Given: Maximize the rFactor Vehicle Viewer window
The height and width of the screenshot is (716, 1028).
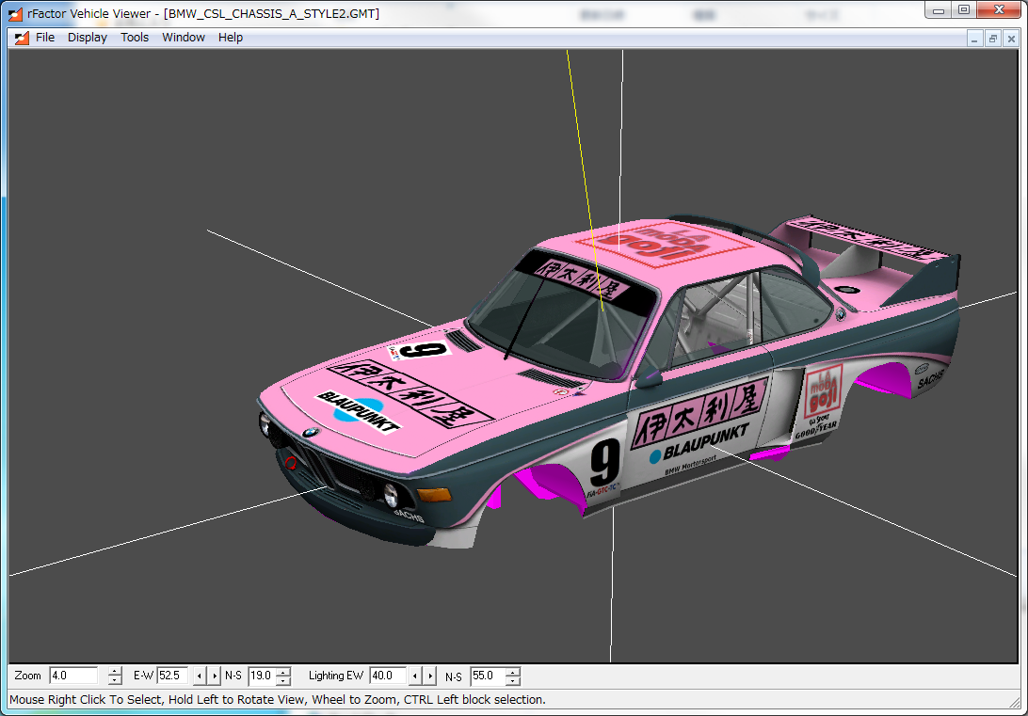Looking at the screenshot, I should pos(964,9).
